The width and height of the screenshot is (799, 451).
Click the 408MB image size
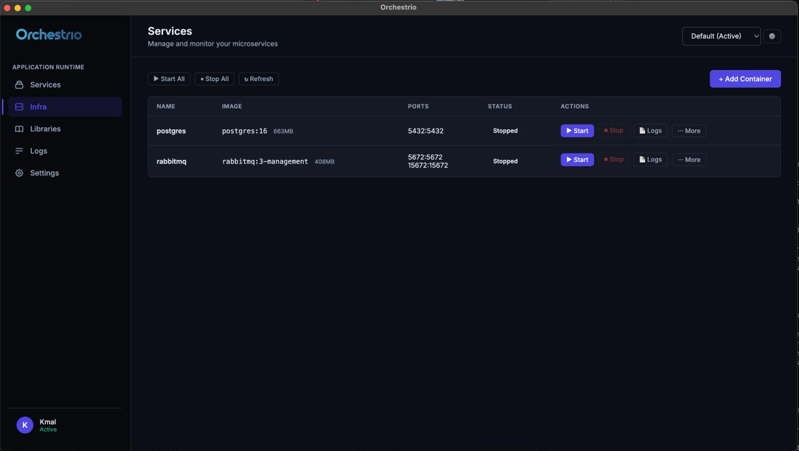click(x=324, y=161)
